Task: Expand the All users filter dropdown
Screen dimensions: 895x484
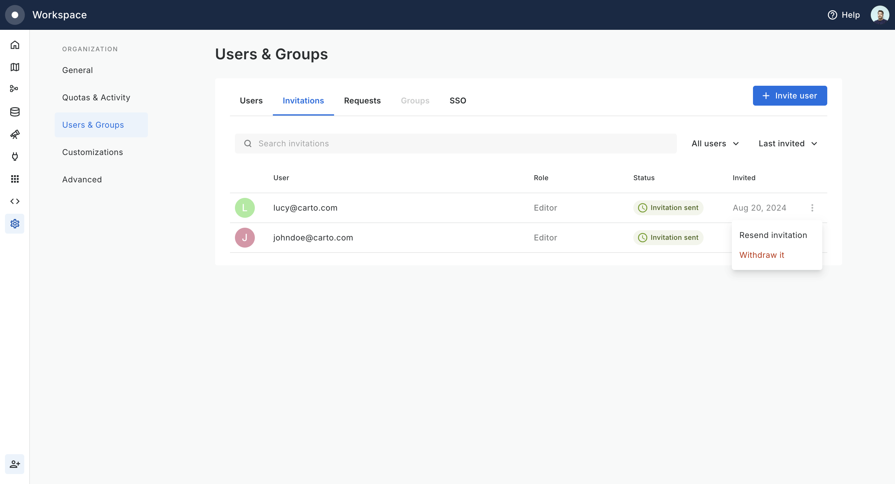Action: [x=715, y=144]
